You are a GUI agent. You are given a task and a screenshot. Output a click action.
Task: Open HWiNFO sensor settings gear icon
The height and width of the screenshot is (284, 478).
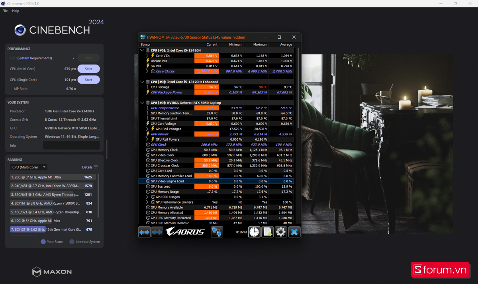click(281, 232)
